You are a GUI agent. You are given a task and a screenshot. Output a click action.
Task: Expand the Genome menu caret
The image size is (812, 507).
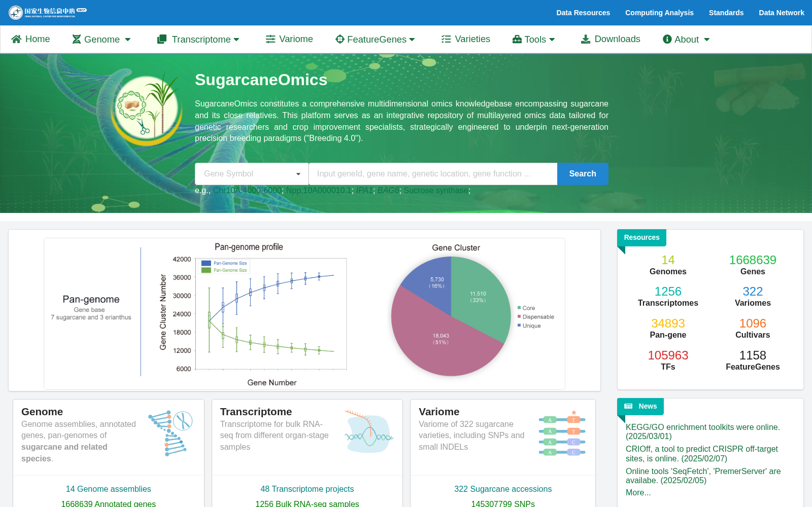tap(128, 40)
